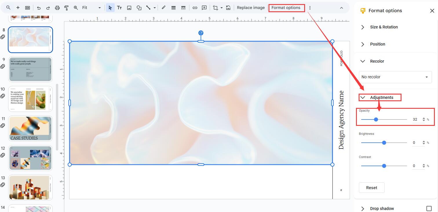Open line type dropdown arrow
The width and height of the screenshot is (438, 212).
[x=155, y=8]
